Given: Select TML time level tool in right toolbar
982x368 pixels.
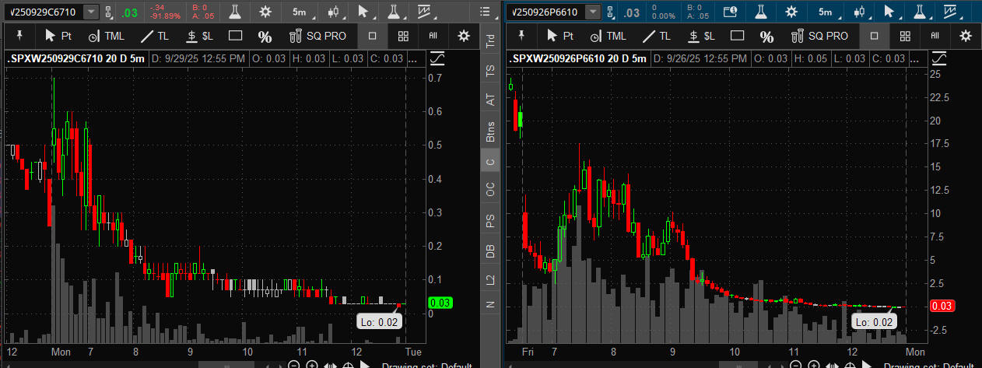Looking at the screenshot, I should click(x=607, y=36).
